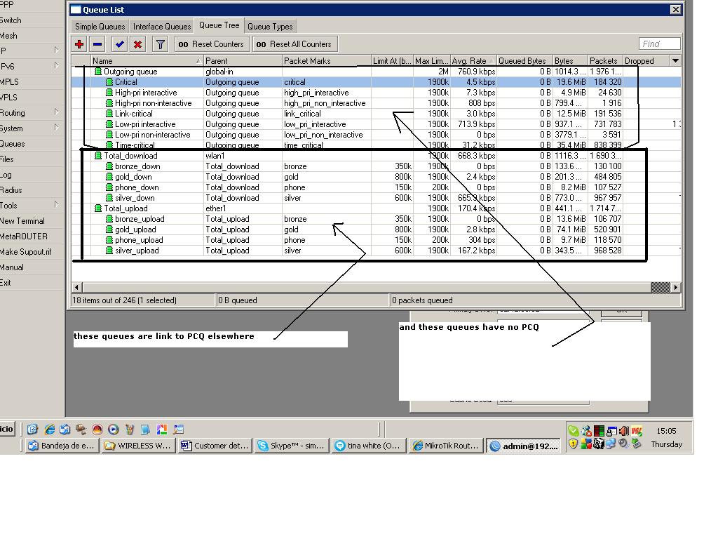Click the global-in parent cell

click(x=243, y=72)
